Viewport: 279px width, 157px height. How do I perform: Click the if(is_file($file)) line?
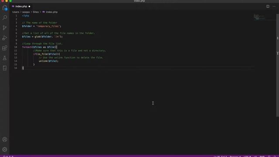tap(47, 54)
